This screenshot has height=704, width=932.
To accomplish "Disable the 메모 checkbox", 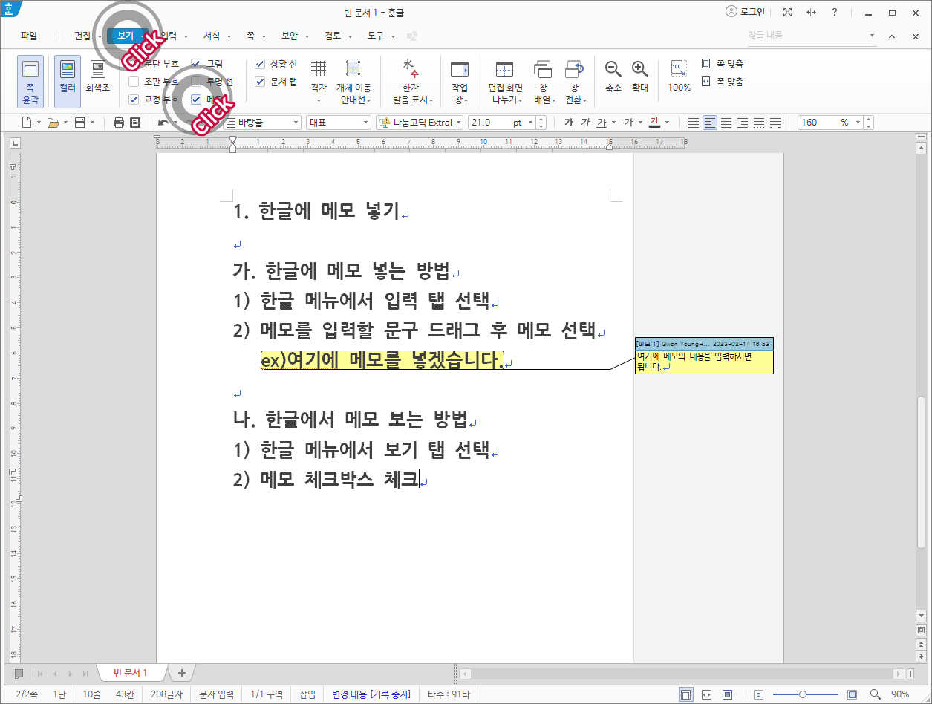I will tap(196, 100).
